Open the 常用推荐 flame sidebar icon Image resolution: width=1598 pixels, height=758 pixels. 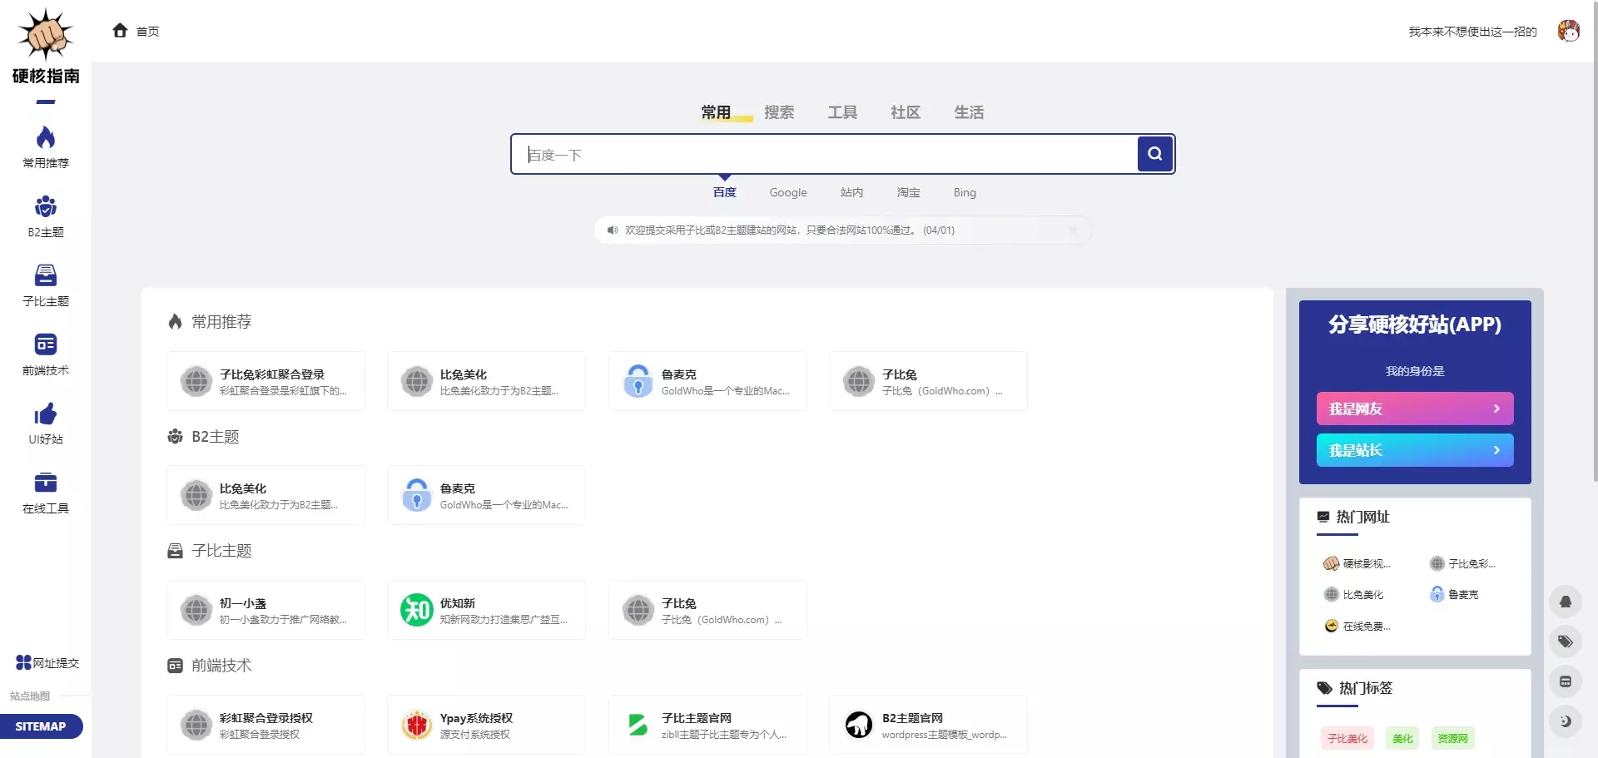pos(46,138)
